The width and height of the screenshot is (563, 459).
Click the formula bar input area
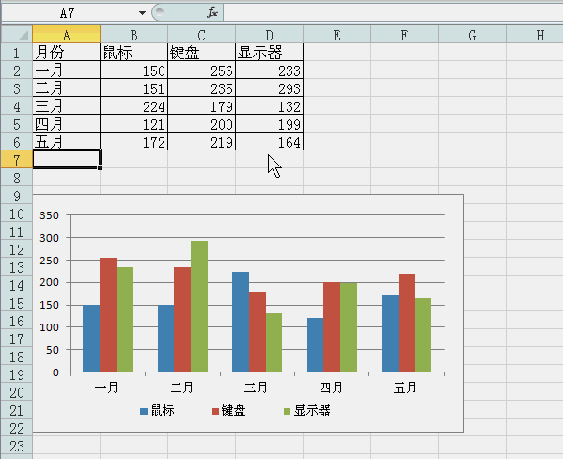393,12
